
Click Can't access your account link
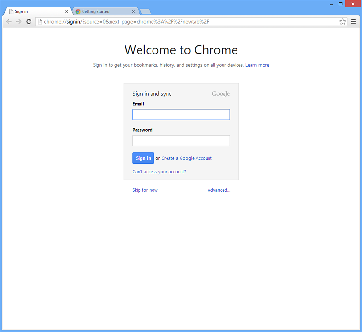tap(159, 172)
